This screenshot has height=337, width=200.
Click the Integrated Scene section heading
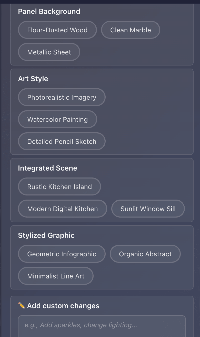pyautogui.click(x=47, y=168)
